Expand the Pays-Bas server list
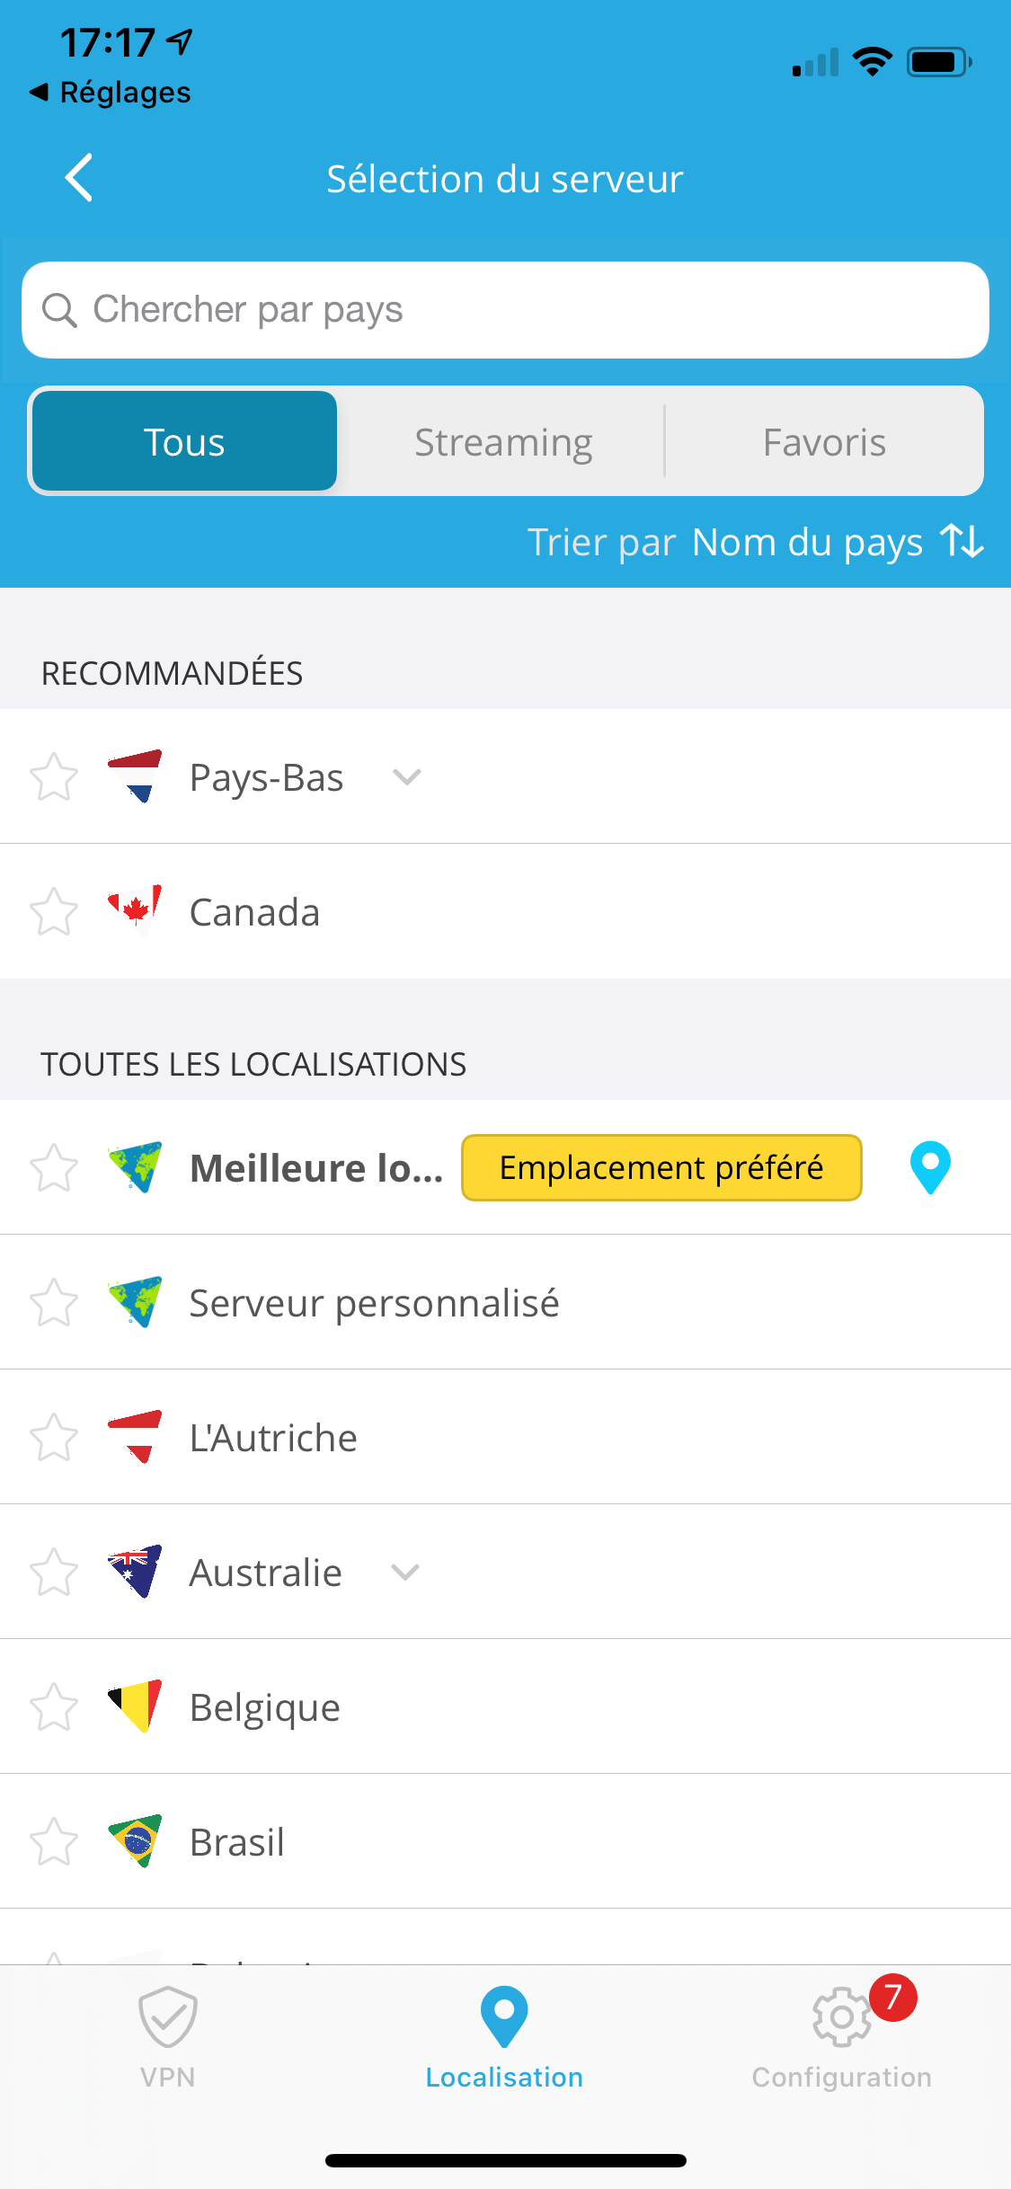 coord(407,776)
